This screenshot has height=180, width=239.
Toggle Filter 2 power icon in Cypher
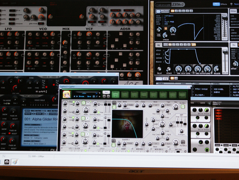click(x=182, y=142)
